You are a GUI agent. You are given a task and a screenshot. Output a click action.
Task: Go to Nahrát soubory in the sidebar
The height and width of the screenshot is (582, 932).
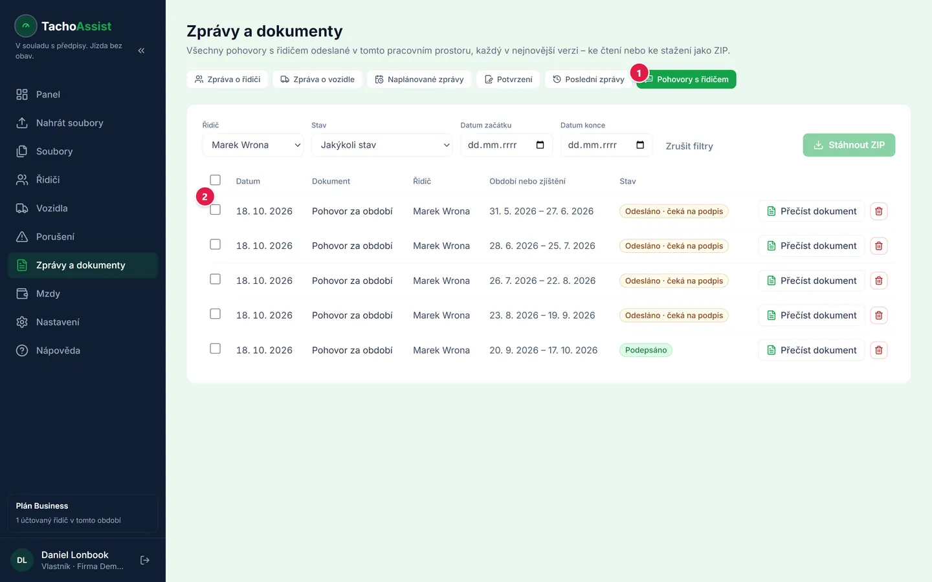pyautogui.click(x=83, y=123)
